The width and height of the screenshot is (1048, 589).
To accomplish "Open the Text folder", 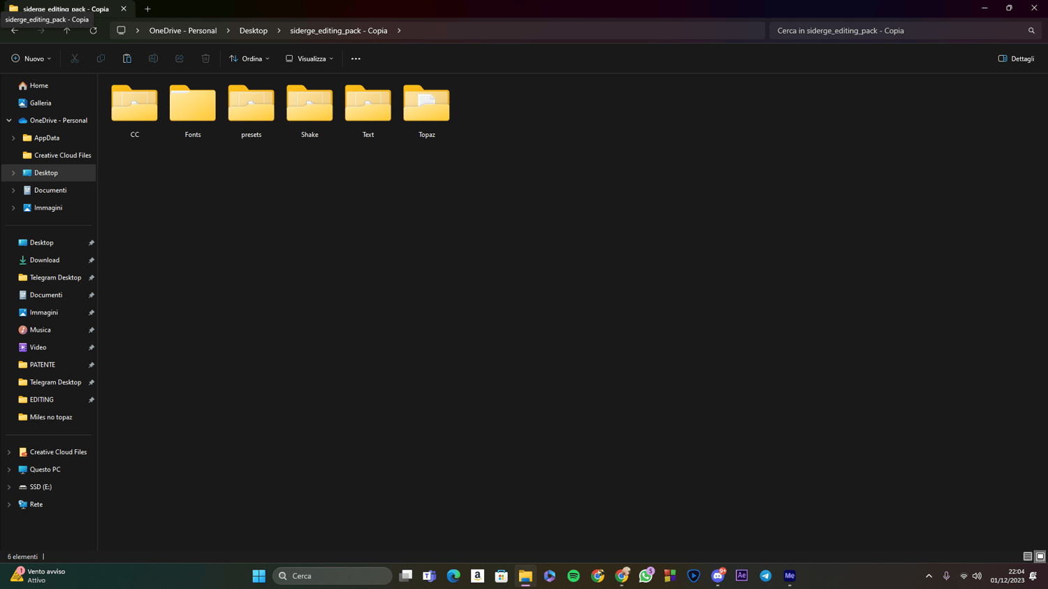I will click(368, 111).
